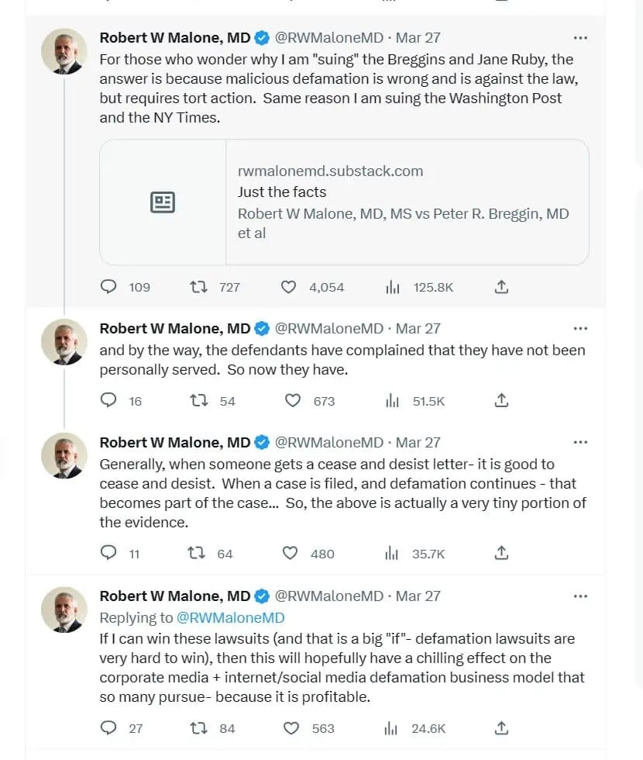643x760 pixels.
Task: Retweet the post with 727 retweets
Action: click(198, 287)
